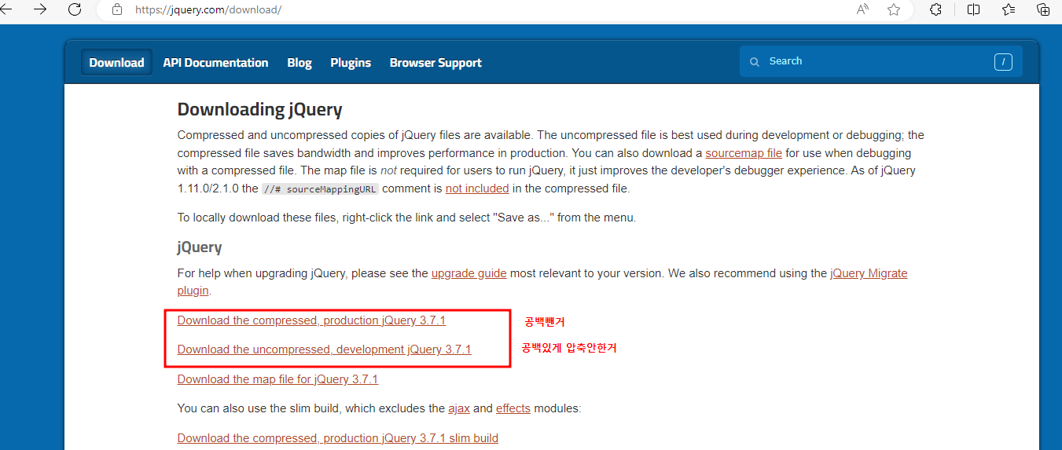Screen dimensions: 1062x450
Task: Open the sourcemap file link
Action: [744, 153]
